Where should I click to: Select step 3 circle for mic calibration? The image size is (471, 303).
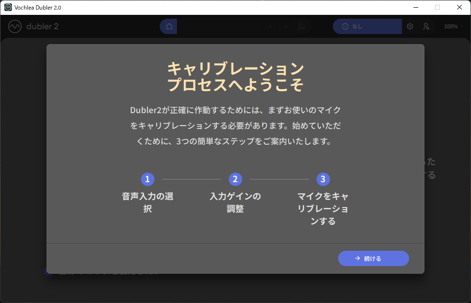point(323,179)
